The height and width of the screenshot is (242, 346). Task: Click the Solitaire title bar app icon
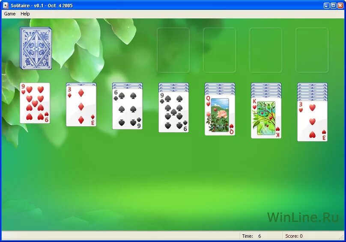click(x=6, y=6)
